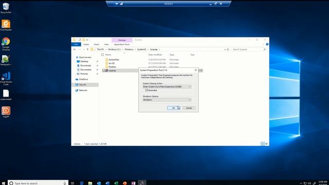Image resolution: width=329 pixels, height=185 pixels.
Task: Open PowerPoint from the taskbar
Action: [124, 183]
